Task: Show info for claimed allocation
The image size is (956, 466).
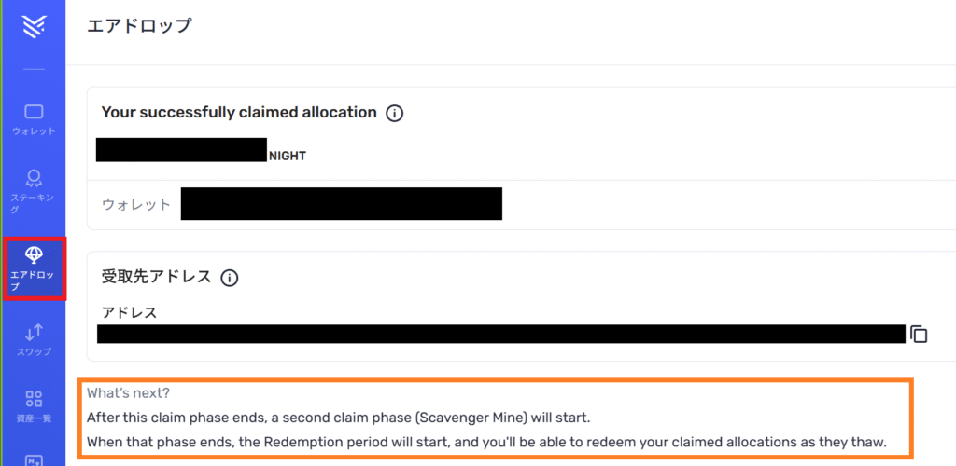Action: pyautogui.click(x=395, y=113)
